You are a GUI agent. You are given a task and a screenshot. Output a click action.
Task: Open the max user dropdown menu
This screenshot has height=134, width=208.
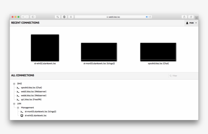(x=192, y=23)
